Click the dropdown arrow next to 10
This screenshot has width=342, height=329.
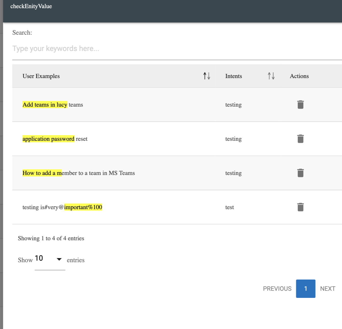[x=59, y=259]
